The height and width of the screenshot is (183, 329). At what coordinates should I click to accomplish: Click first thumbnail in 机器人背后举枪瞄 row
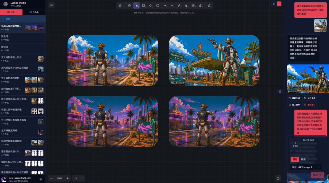tap(28, 28)
